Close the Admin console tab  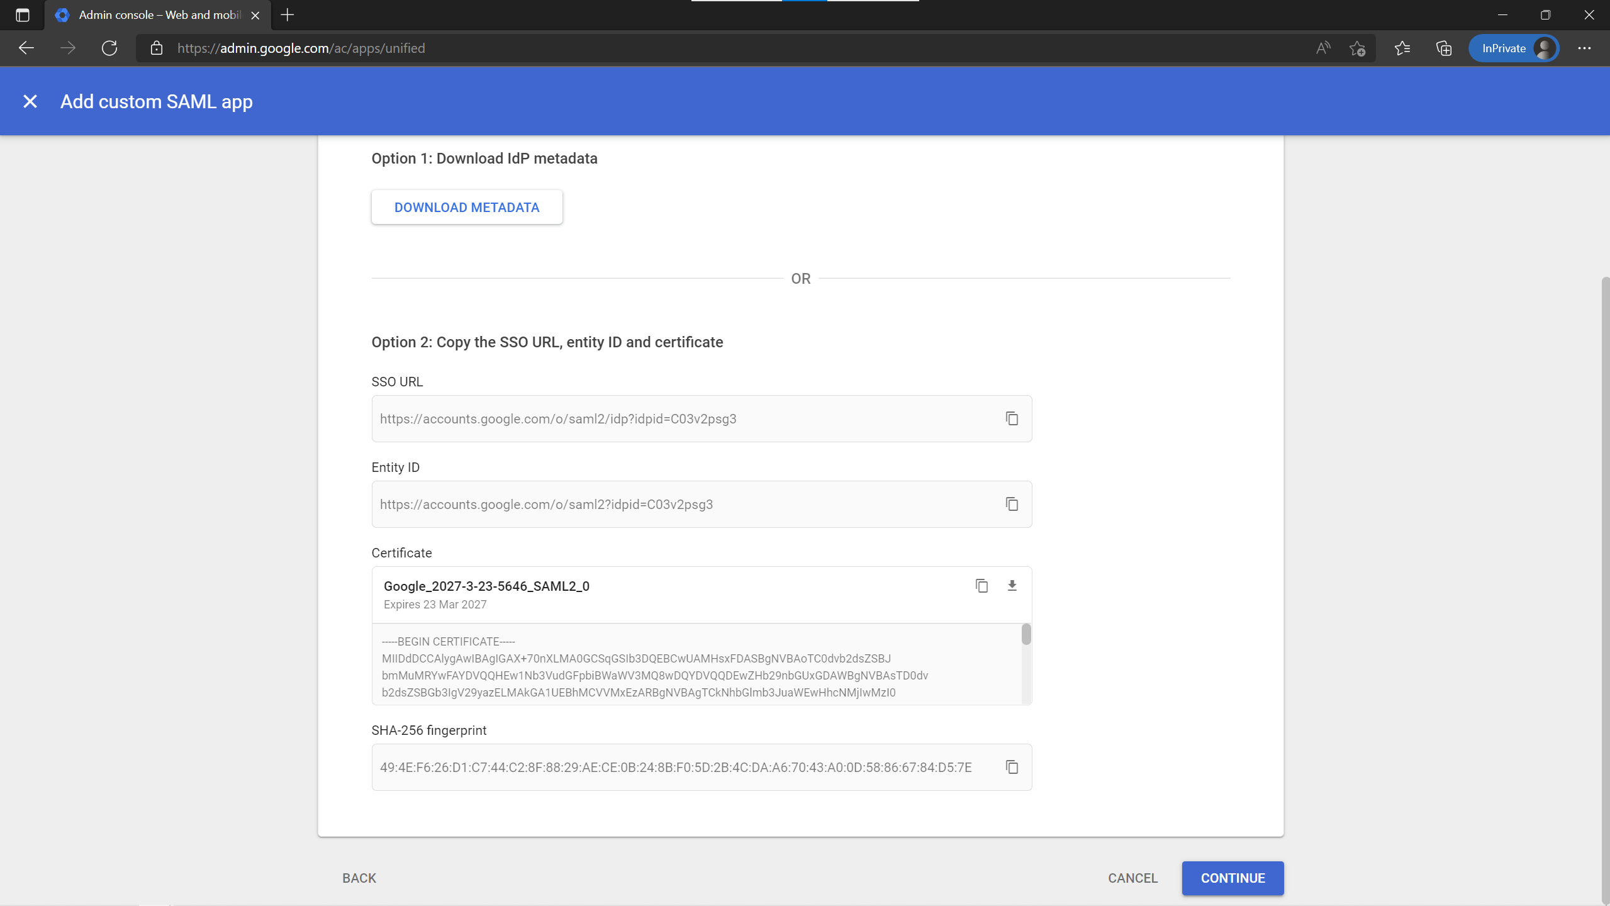pos(255,15)
